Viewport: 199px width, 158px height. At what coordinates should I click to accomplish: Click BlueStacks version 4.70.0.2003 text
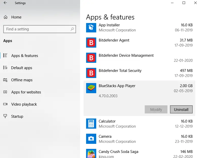click(x=108, y=96)
